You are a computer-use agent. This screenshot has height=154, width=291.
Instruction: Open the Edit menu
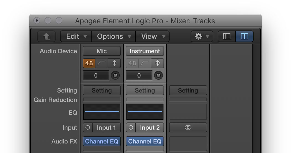[x=76, y=36]
